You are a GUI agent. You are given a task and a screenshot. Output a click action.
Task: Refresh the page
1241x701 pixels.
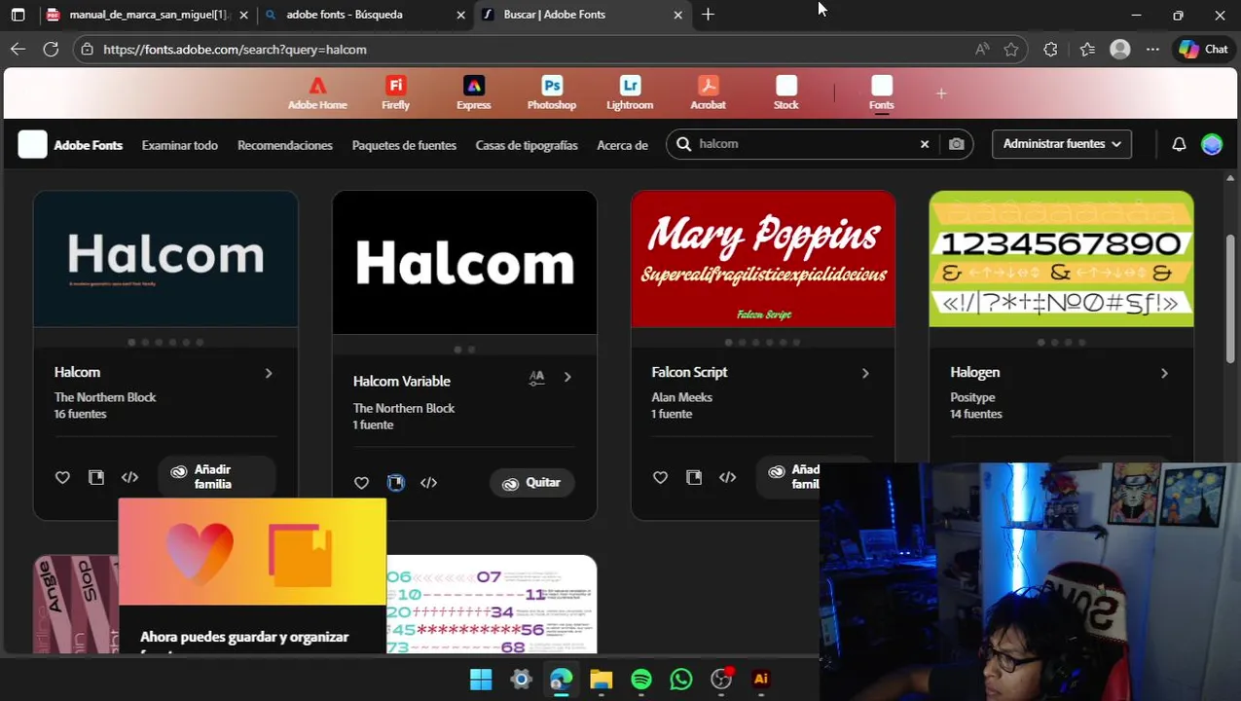[51, 49]
